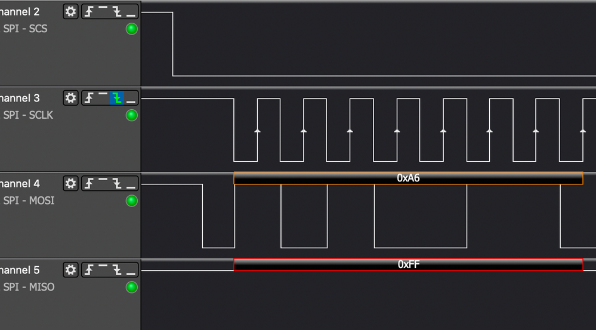
Task: Click the SPI - SCLK label
Action: point(28,115)
